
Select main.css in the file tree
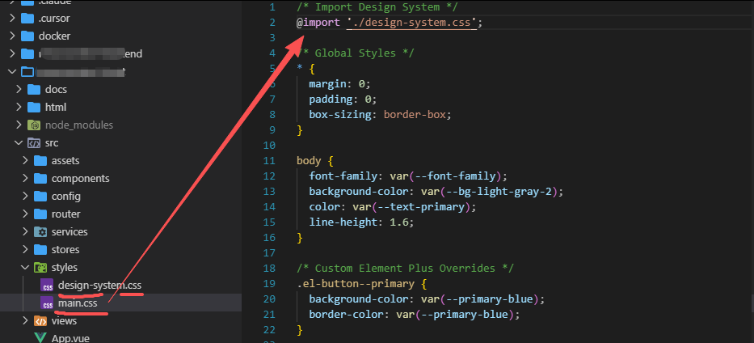coord(78,303)
